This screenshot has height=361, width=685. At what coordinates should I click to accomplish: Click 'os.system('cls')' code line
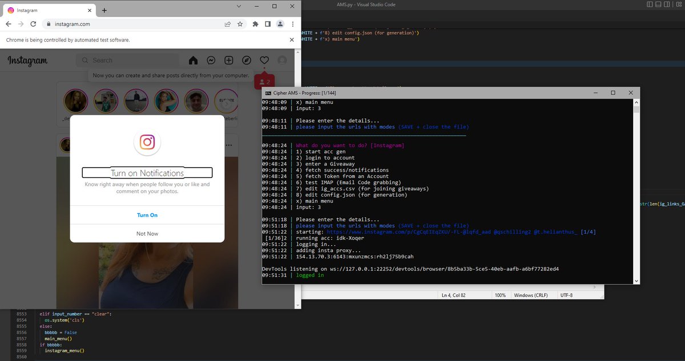click(65, 320)
